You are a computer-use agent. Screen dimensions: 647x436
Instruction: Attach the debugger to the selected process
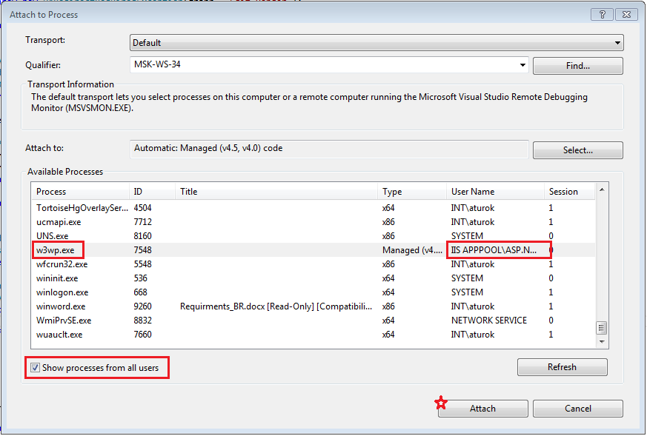(482, 408)
